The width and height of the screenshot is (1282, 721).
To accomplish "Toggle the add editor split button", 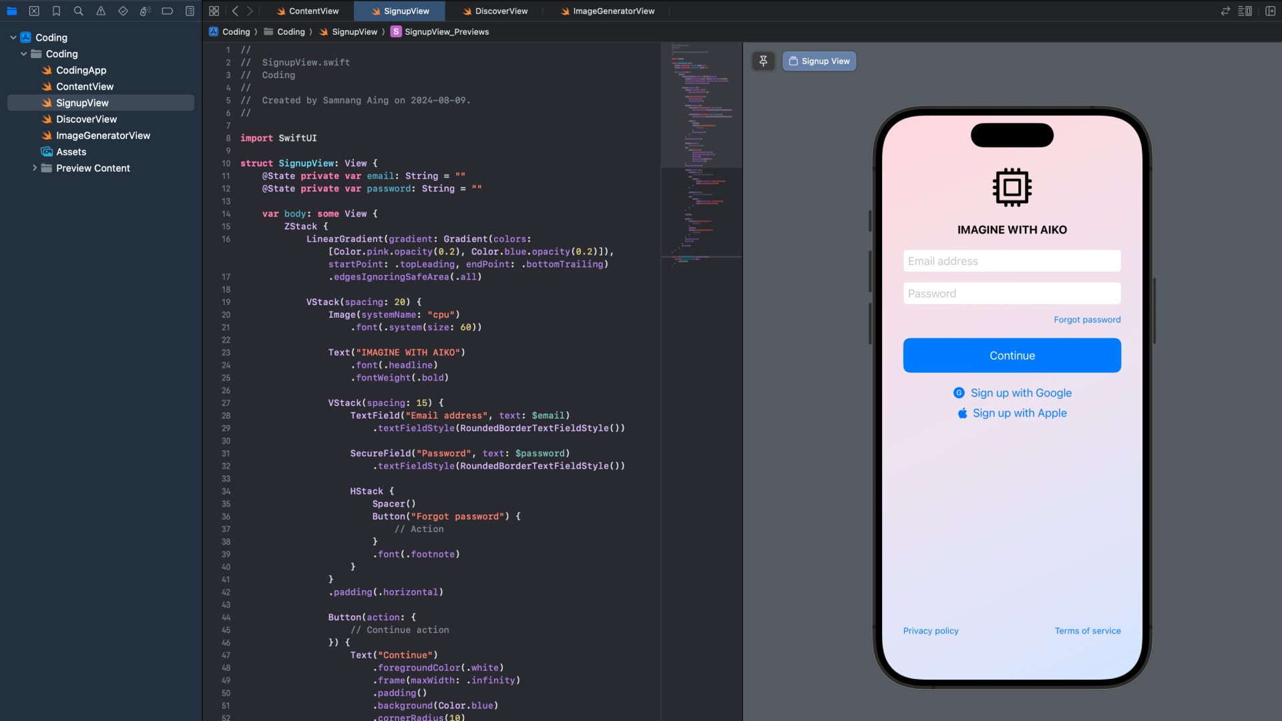I will coord(1270,11).
